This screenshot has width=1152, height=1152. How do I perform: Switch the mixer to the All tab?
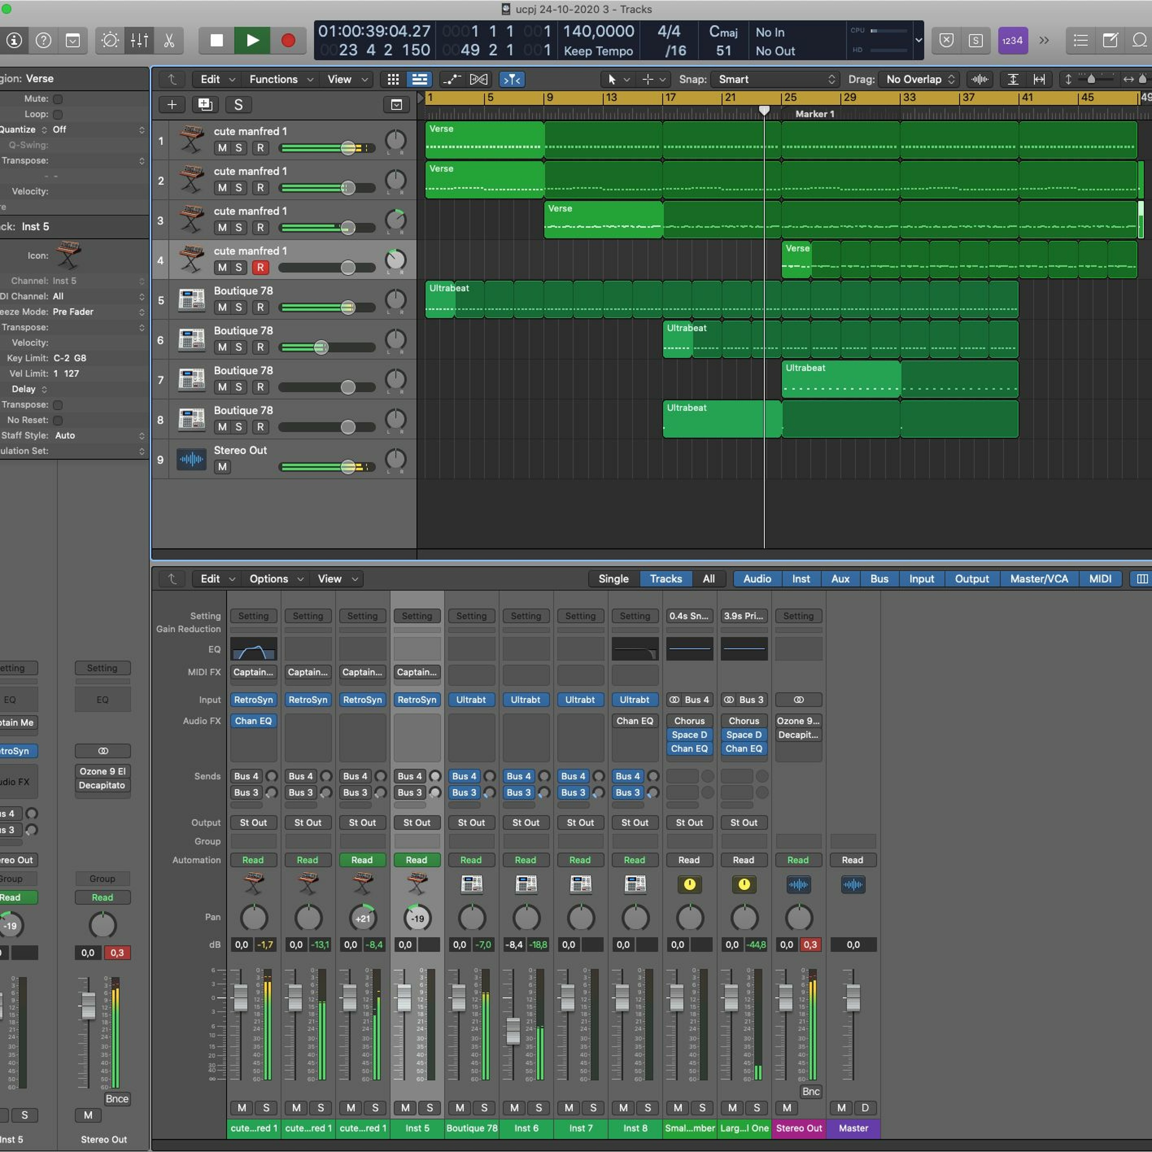click(708, 579)
